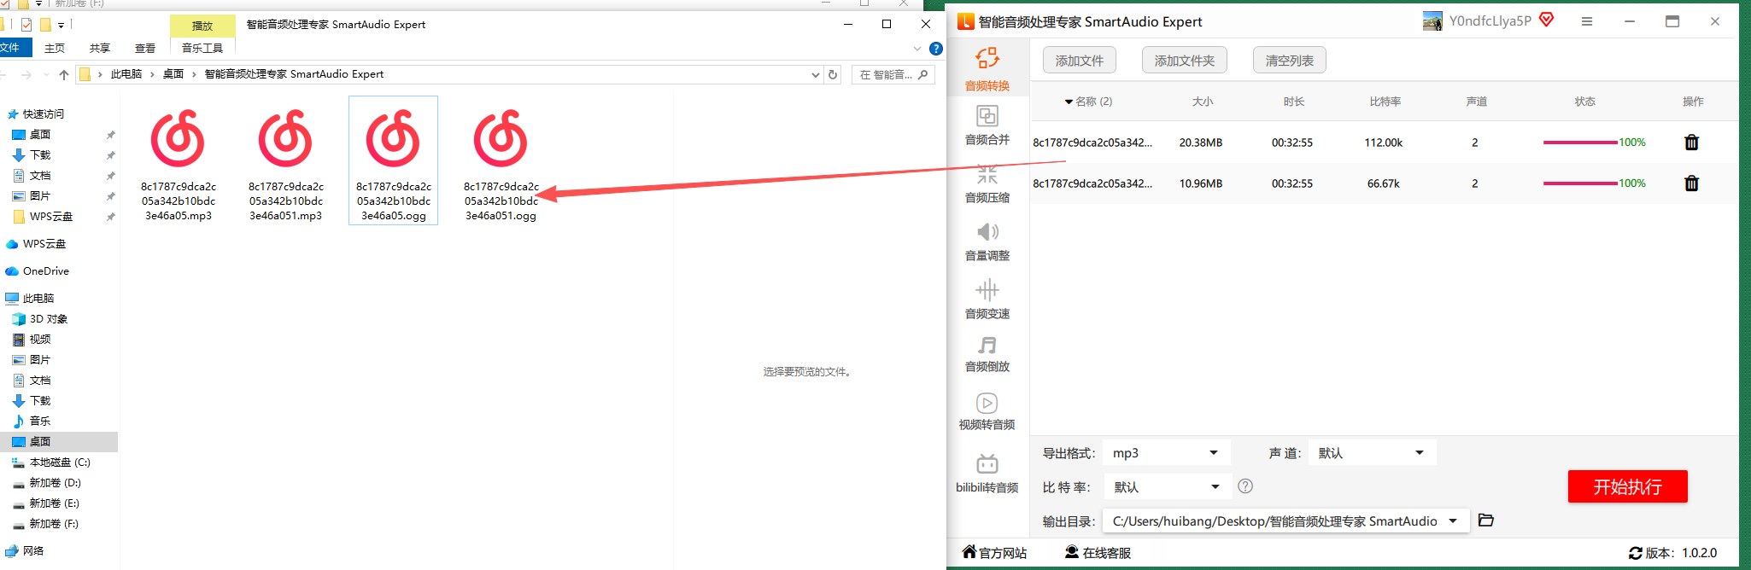Open the 音频倒放 audio reverse tool
Image resolution: width=1751 pixels, height=570 pixels.
pos(987,354)
